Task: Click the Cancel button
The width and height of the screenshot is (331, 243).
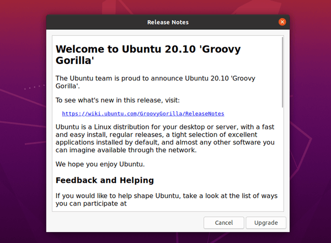Action: (224, 223)
